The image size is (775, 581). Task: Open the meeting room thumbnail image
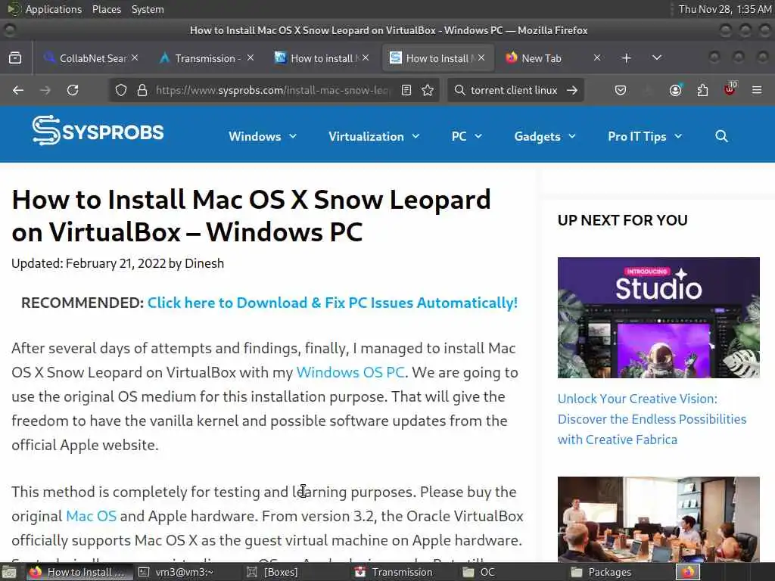coord(658,519)
